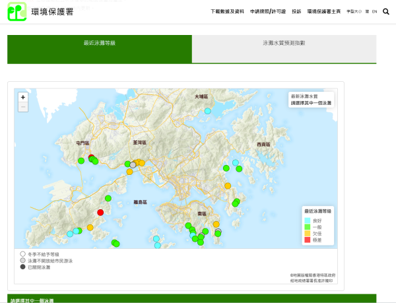Switch language to 簡 (Simplified Chinese)
The width and height of the screenshot is (396, 303).
[x=367, y=12]
